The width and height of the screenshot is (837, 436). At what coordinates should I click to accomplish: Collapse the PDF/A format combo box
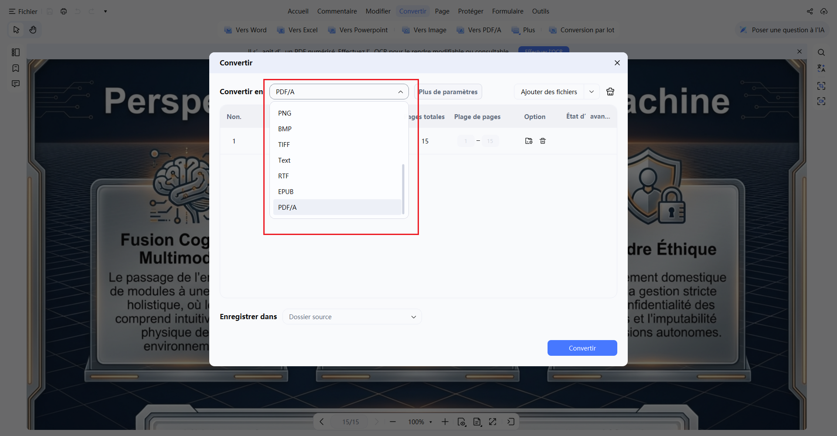[x=339, y=92]
